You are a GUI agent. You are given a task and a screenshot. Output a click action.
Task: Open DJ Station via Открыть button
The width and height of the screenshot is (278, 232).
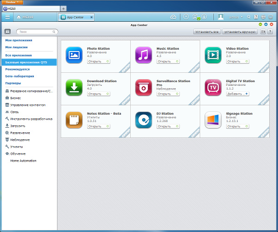click(168, 126)
